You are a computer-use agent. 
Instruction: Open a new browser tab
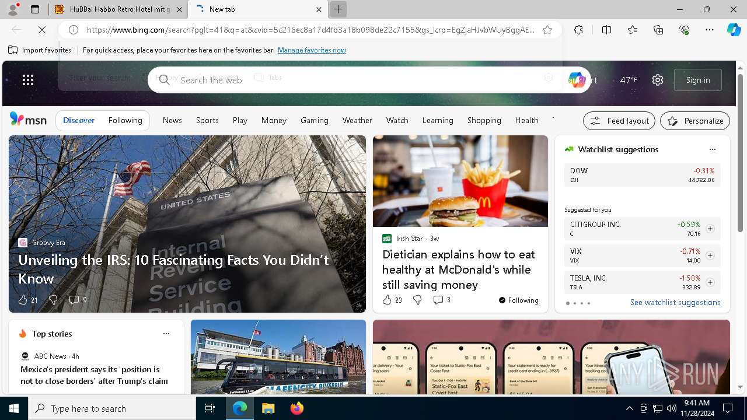pos(338,9)
